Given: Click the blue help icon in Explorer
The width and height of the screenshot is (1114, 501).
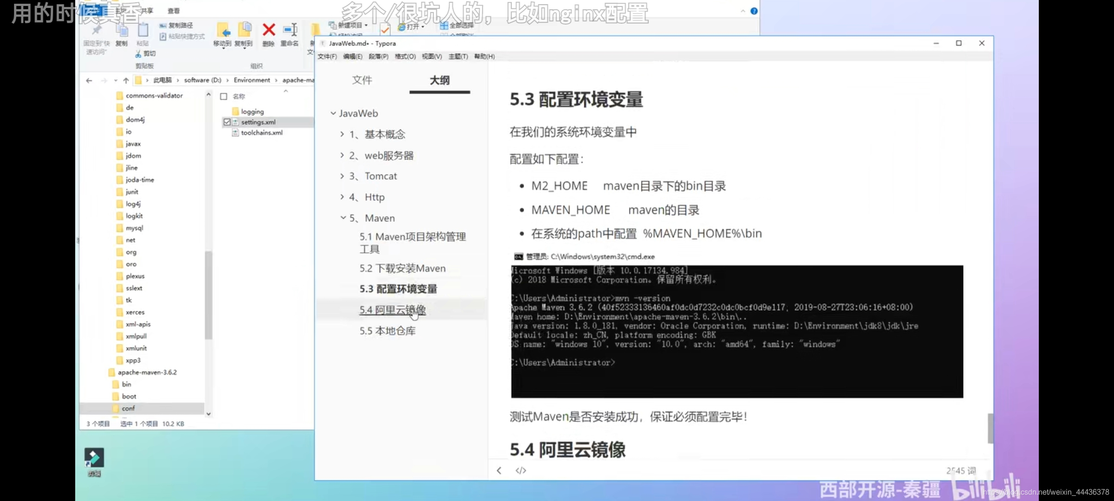Looking at the screenshot, I should pyautogui.click(x=754, y=11).
